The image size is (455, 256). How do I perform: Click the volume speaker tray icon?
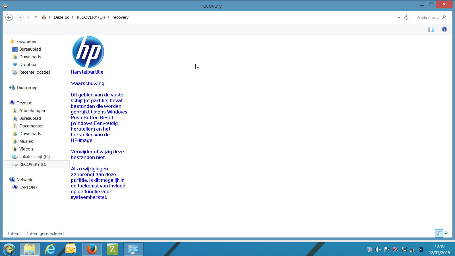click(378, 249)
